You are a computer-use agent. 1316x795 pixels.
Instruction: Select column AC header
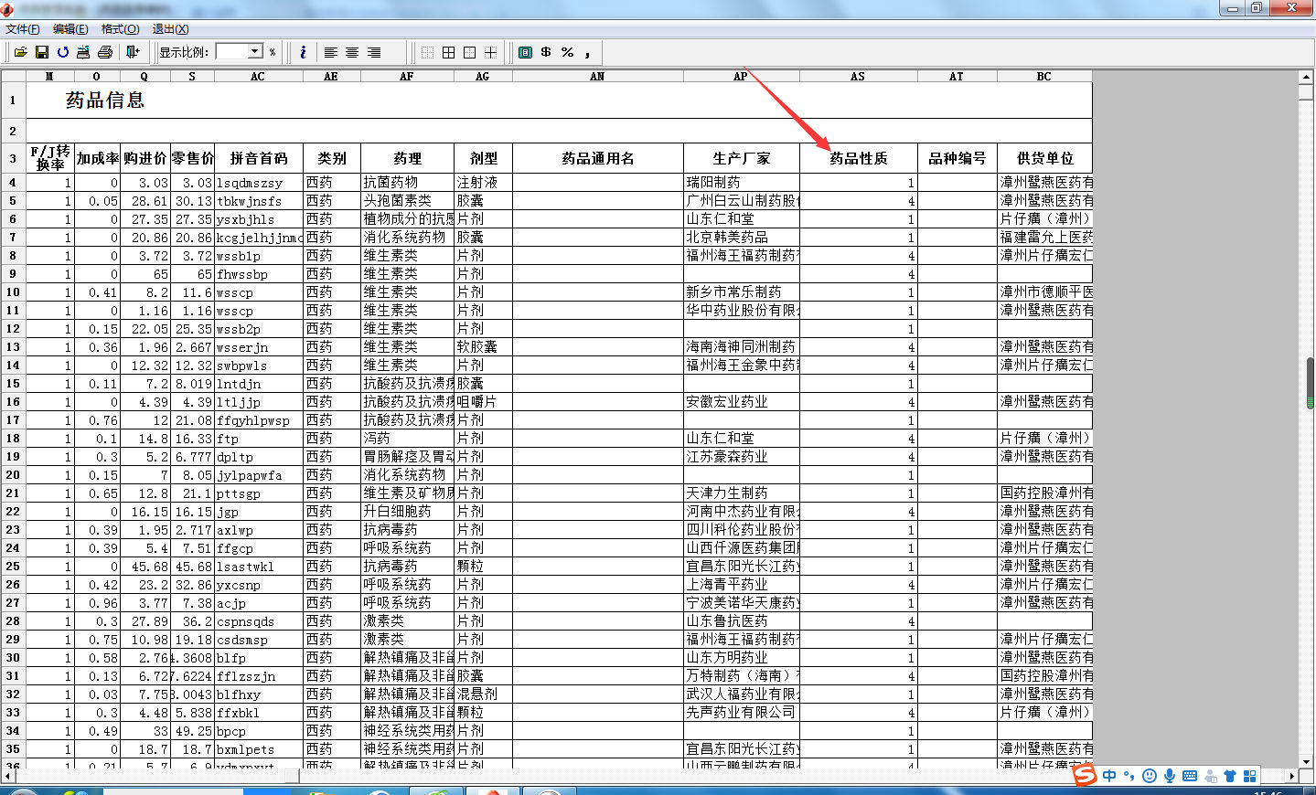pyautogui.click(x=258, y=77)
